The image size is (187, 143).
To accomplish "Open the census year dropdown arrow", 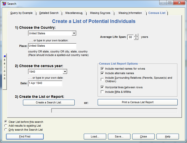I will point(65,72).
